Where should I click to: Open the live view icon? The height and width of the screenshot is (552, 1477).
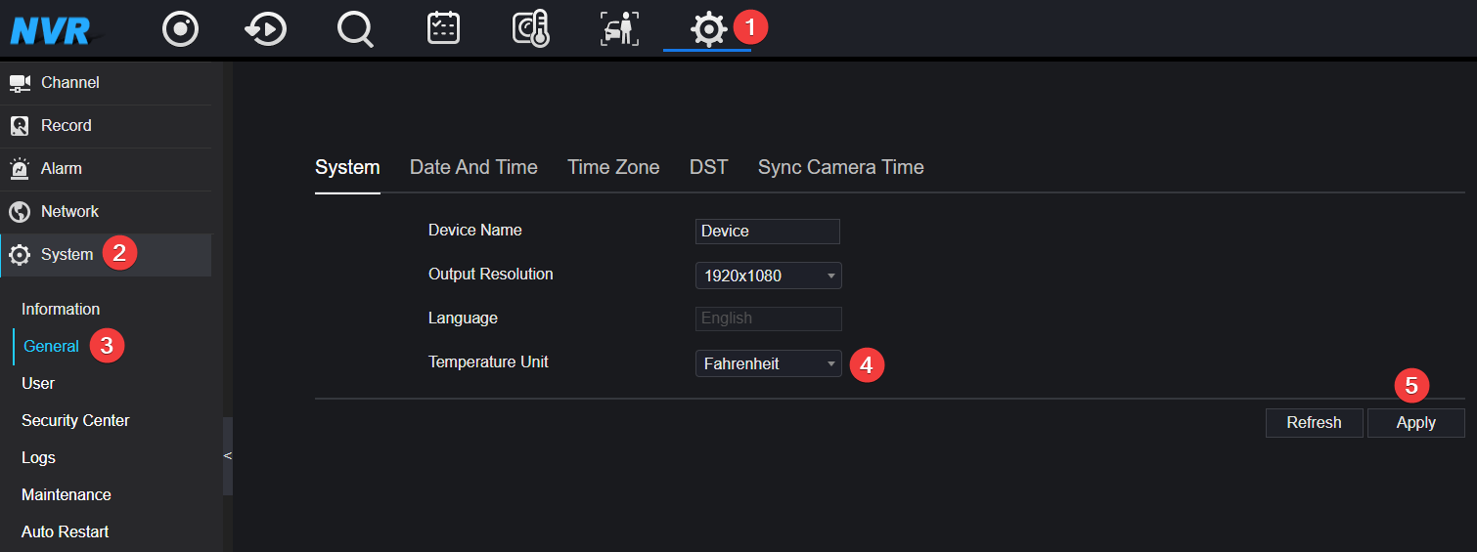click(180, 28)
